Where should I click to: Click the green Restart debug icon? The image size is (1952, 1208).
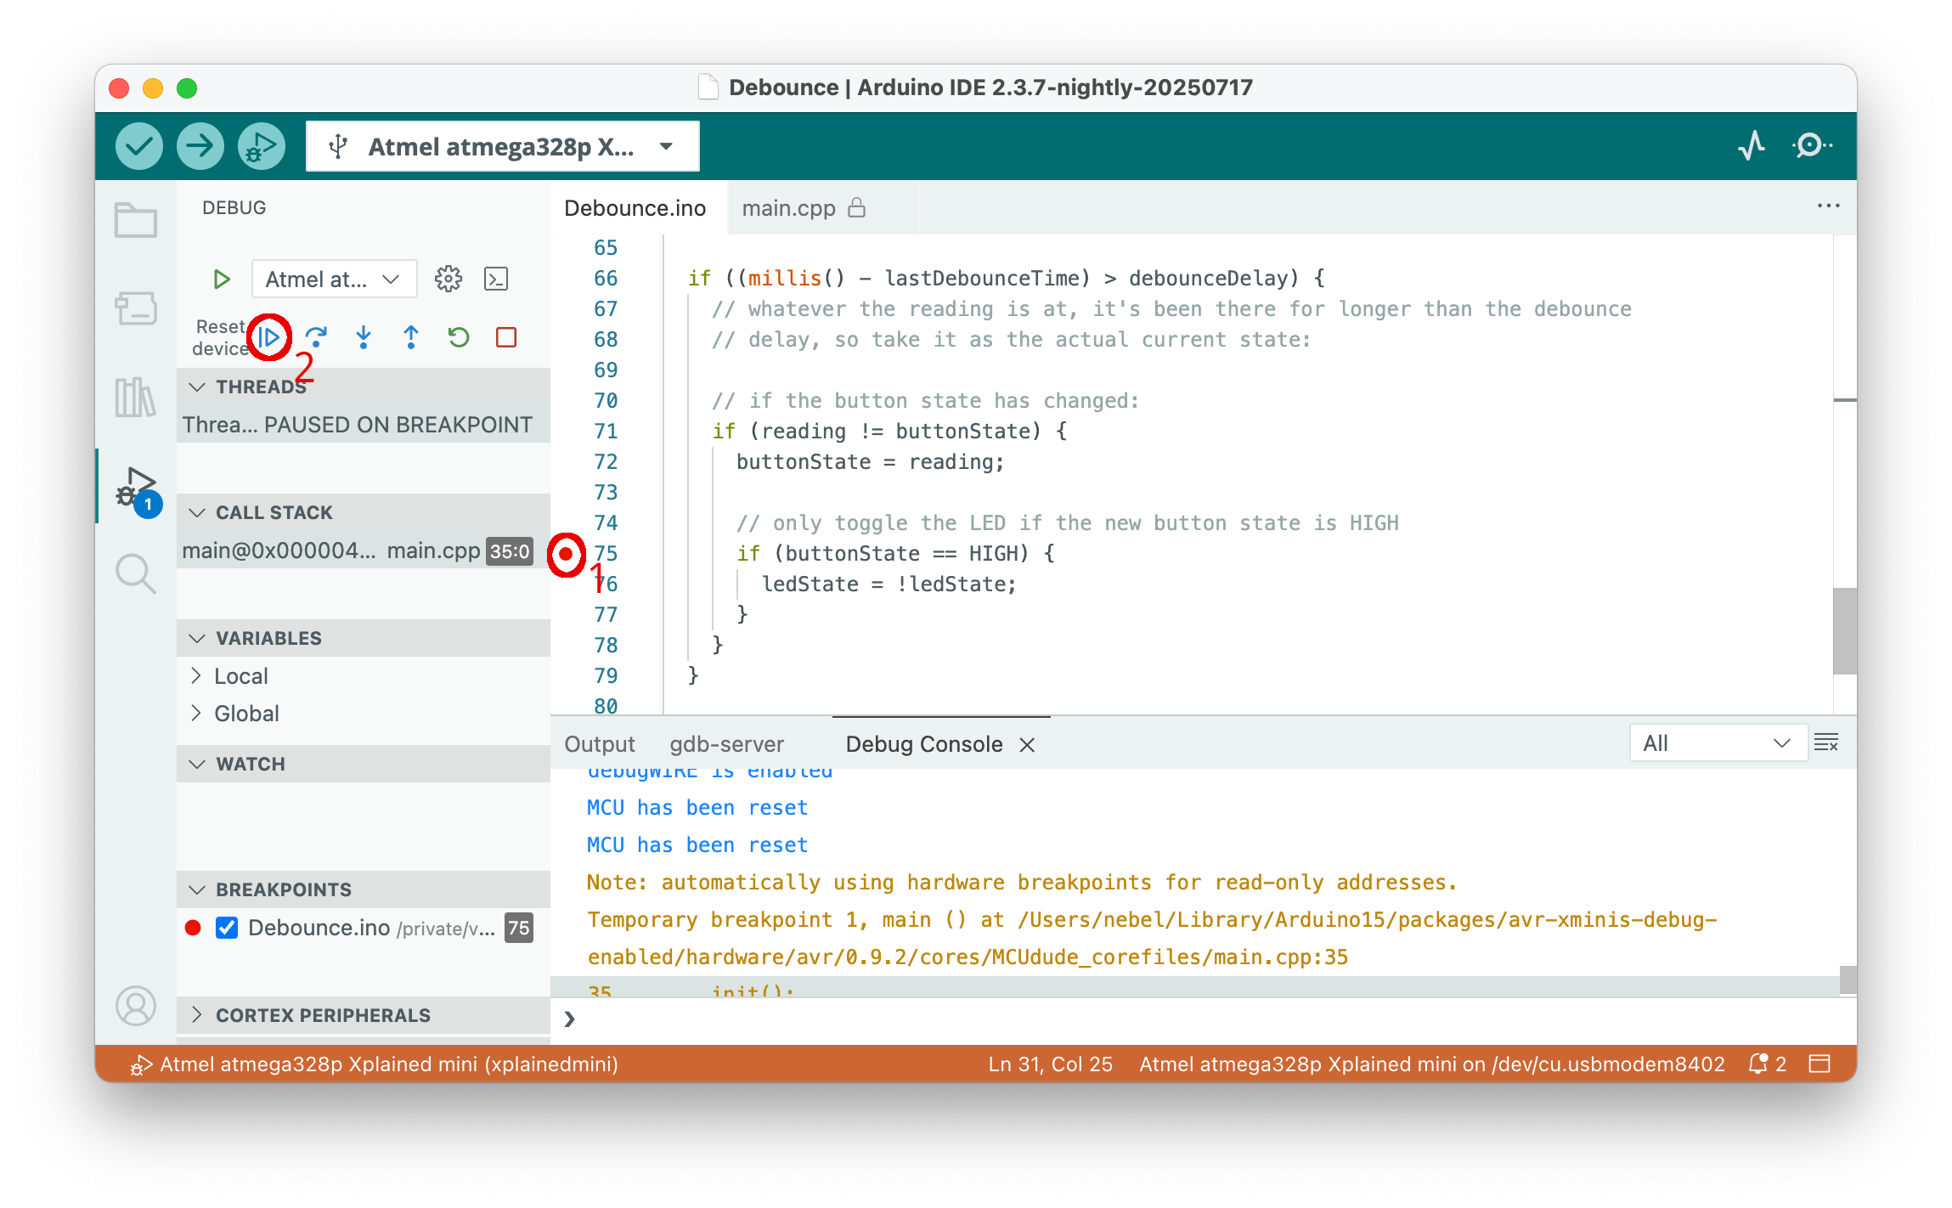point(459,337)
